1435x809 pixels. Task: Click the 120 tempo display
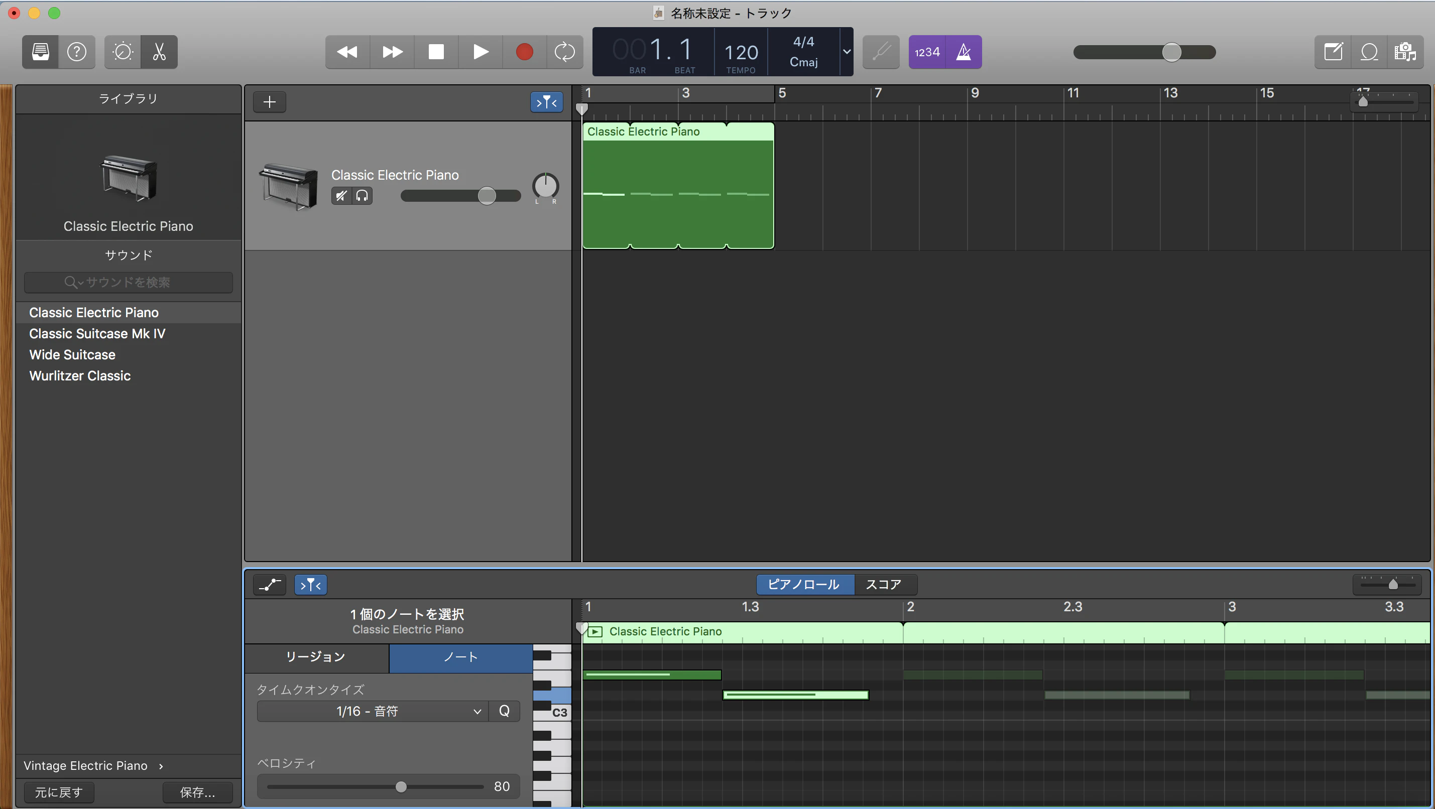click(x=741, y=52)
